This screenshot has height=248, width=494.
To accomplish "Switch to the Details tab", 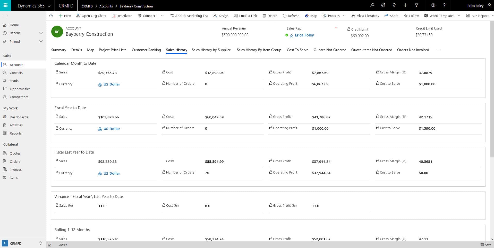I will [76, 50].
